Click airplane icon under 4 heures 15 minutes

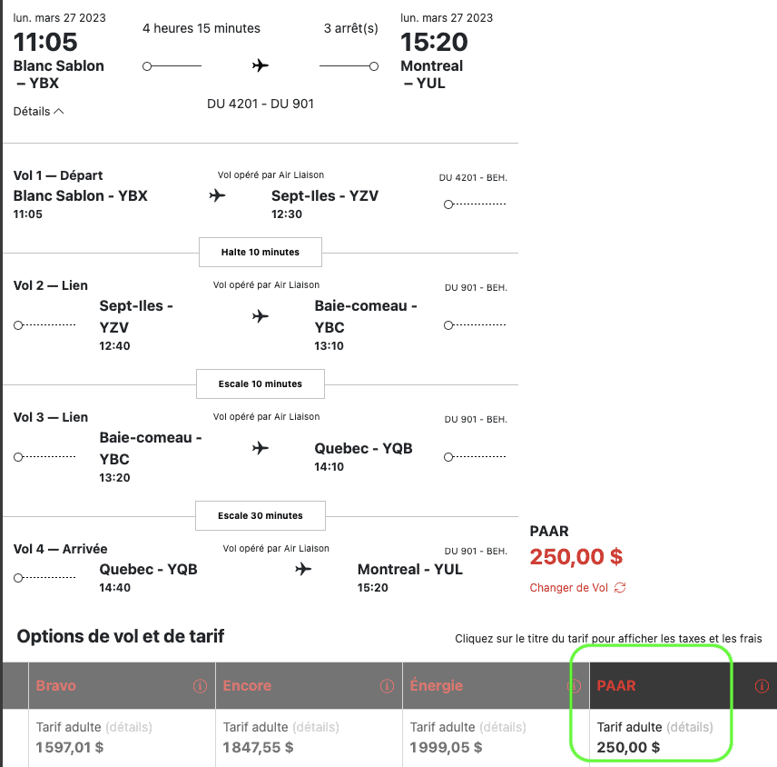[x=261, y=65]
